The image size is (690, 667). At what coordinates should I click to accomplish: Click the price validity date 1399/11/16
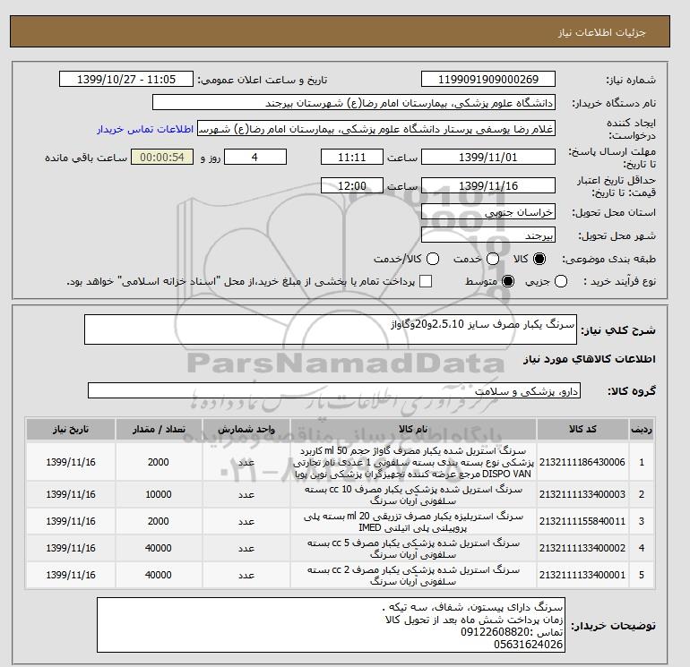pyautogui.click(x=488, y=185)
